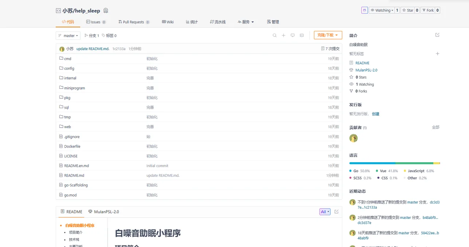Viewport: 469px width, 247px height.
Task: Add a tag with the plus icon
Action: [437, 54]
